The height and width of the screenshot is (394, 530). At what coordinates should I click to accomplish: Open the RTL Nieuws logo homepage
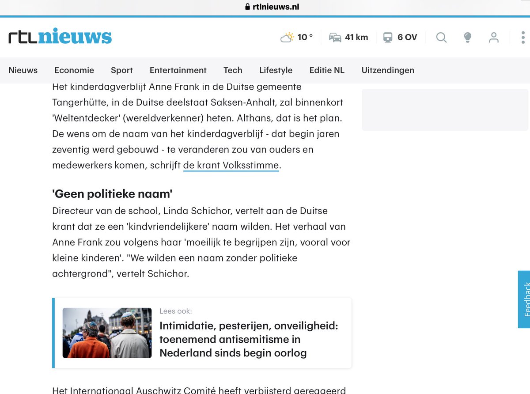60,37
